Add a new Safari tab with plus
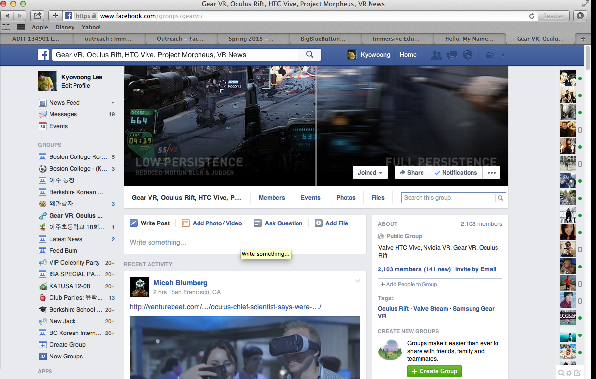 pos(583,38)
